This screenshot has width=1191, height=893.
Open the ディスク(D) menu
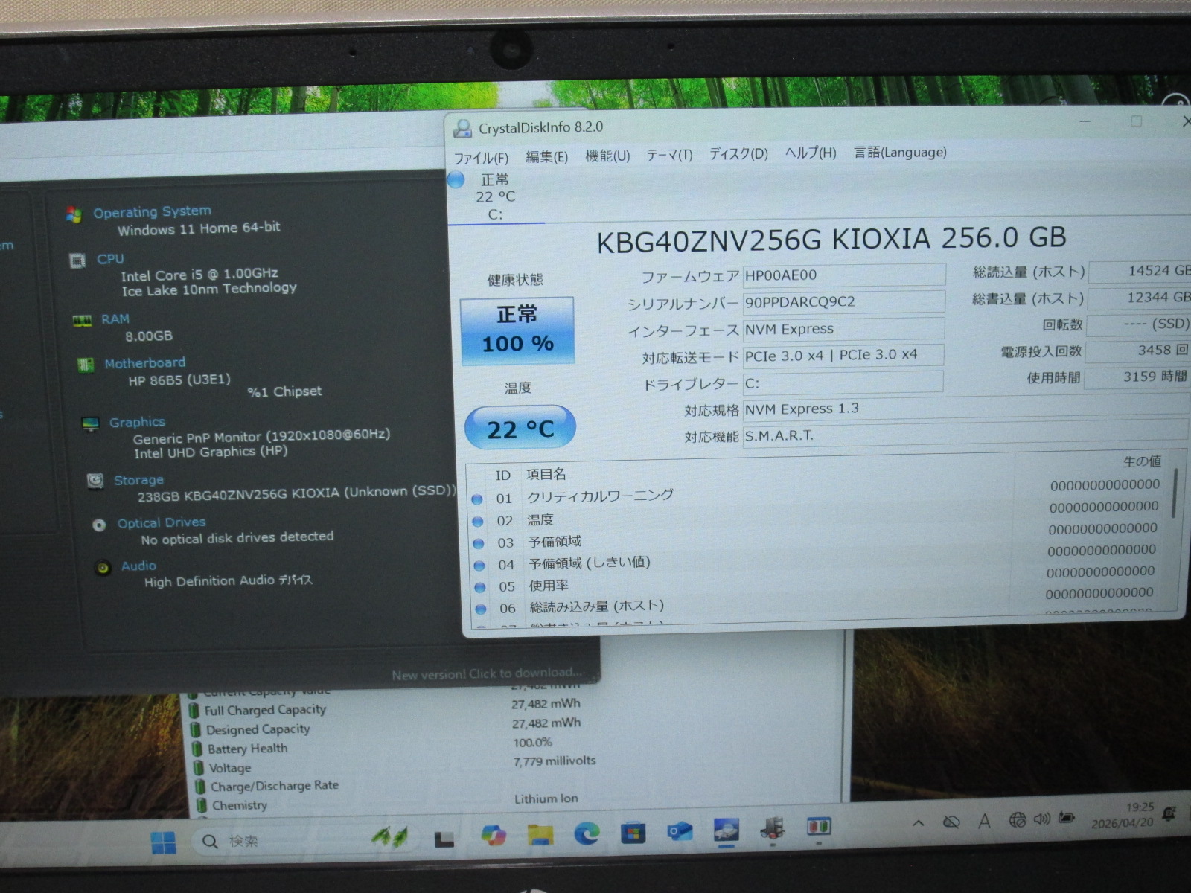[738, 154]
